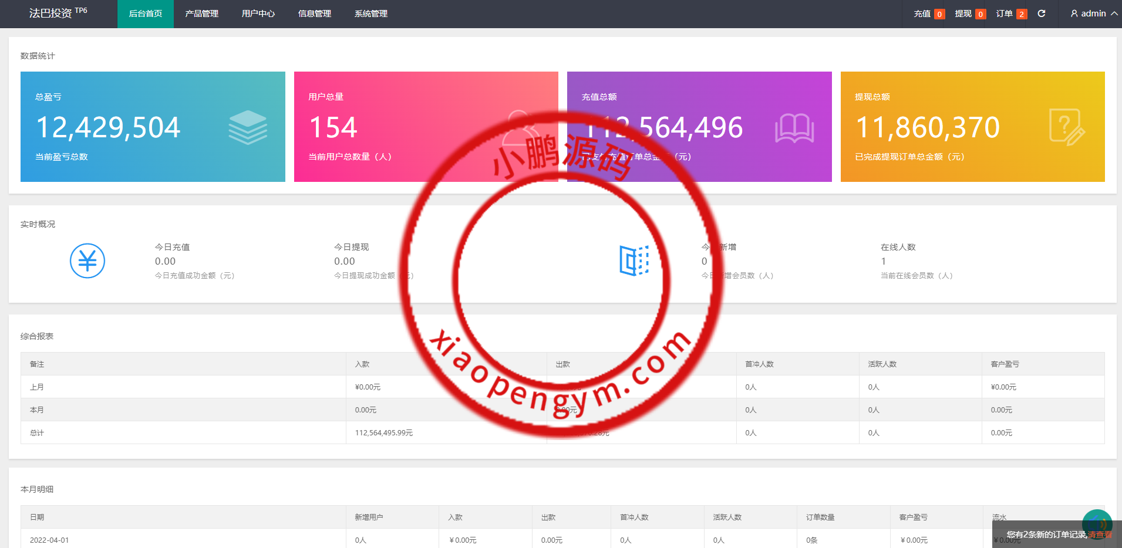Click the 充值 notification badge
This screenshot has width=1122, height=548.
click(939, 14)
